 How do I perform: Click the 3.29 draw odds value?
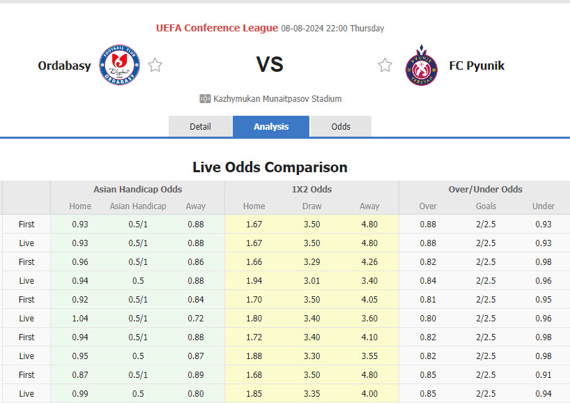311,261
